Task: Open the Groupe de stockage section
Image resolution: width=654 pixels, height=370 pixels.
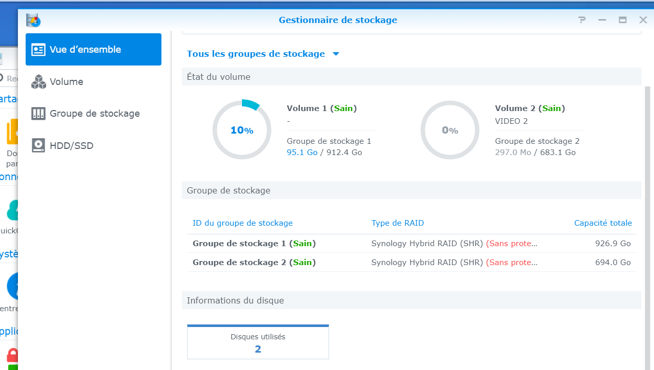Action: pyautogui.click(x=93, y=114)
